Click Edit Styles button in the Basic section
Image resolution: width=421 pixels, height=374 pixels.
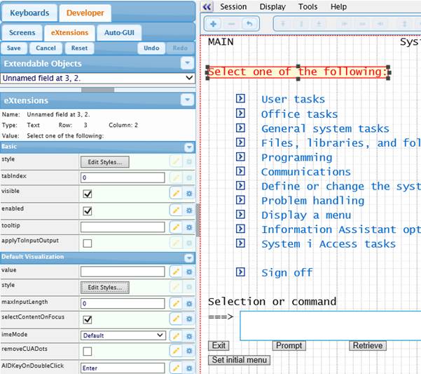click(104, 162)
